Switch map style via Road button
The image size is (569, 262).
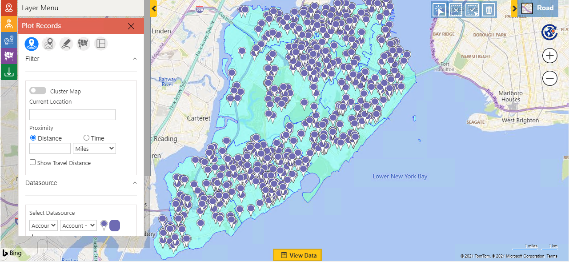point(545,8)
